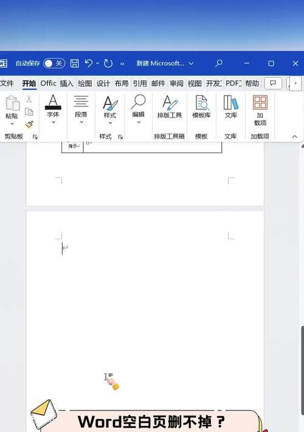This screenshot has width=304, height=432.
Task: Click the Cut scissors icon
Action: (29, 99)
